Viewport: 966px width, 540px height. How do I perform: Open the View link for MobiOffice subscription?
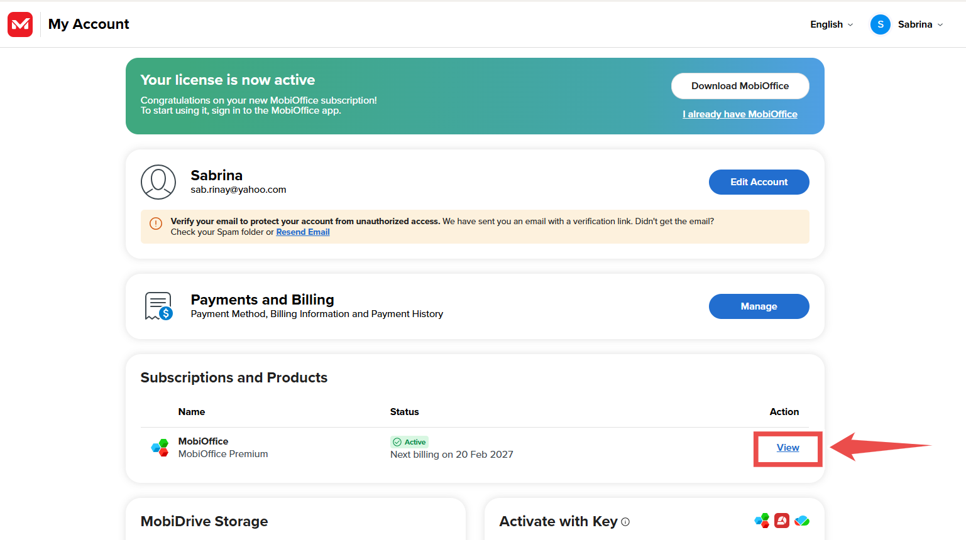(788, 448)
